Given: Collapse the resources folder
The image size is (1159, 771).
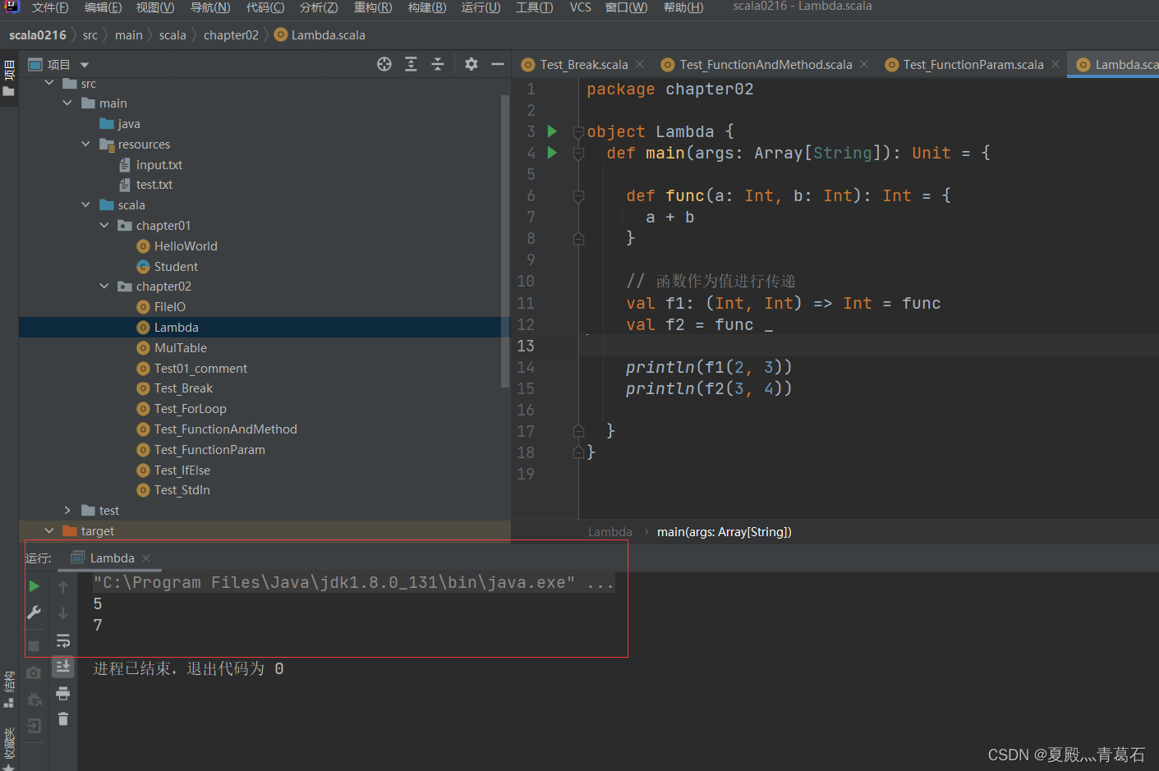Looking at the screenshot, I should click(86, 144).
